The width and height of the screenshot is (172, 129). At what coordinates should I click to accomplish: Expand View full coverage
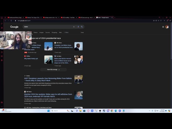click(53, 70)
